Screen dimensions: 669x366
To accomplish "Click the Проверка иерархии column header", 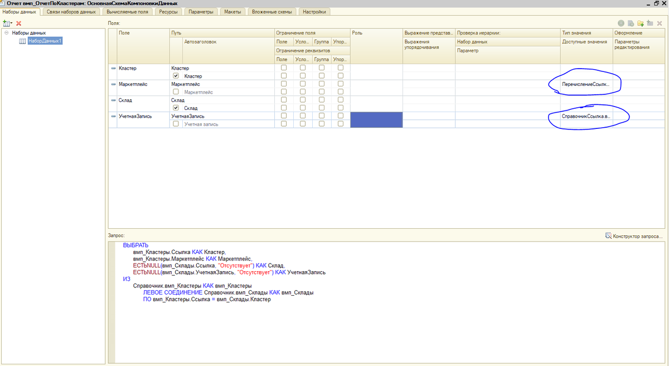I will [x=508, y=33].
